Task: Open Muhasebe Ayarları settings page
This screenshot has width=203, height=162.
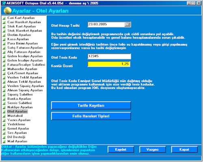Action: pyautogui.click(x=22, y=69)
